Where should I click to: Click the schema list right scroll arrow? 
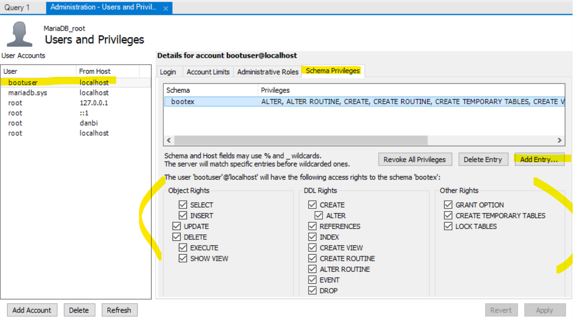click(559, 140)
